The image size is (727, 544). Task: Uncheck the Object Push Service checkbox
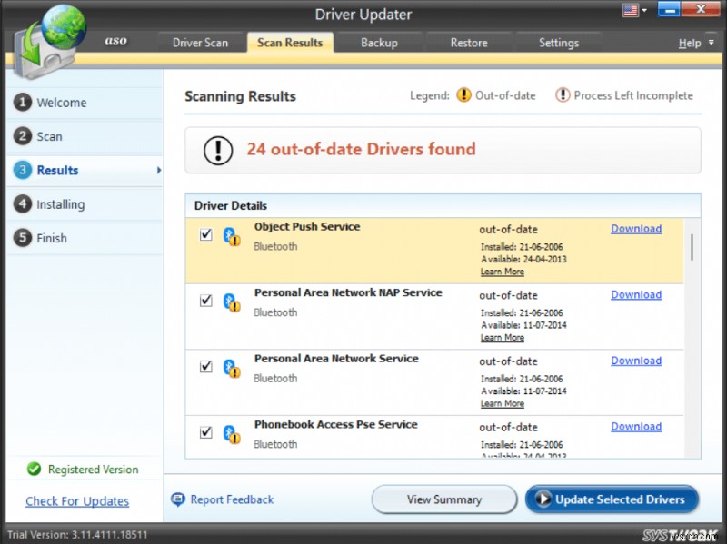(206, 234)
